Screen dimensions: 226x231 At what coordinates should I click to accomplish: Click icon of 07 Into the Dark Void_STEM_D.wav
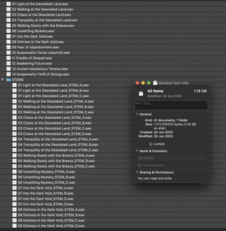pyautogui.click(x=14, y=204)
